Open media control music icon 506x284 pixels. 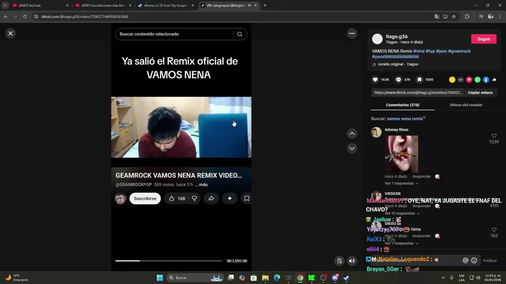click(481, 17)
